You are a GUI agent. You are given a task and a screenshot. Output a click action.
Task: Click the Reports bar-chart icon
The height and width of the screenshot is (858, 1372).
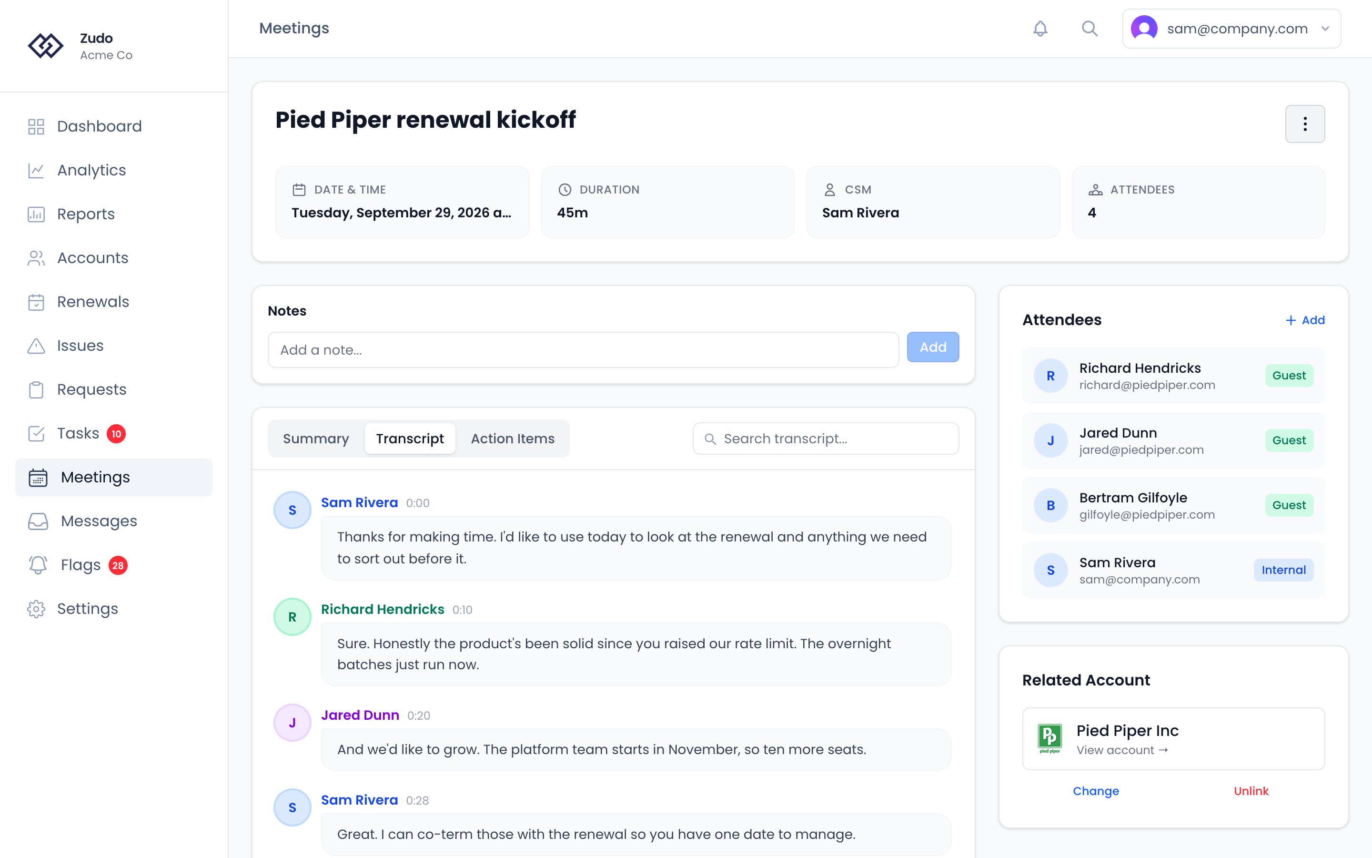pyautogui.click(x=36, y=214)
